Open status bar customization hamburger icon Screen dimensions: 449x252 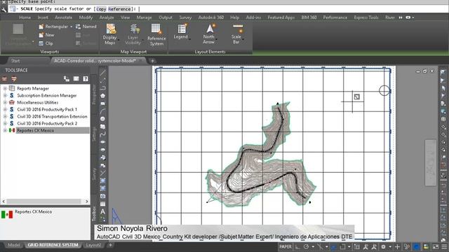(444, 247)
